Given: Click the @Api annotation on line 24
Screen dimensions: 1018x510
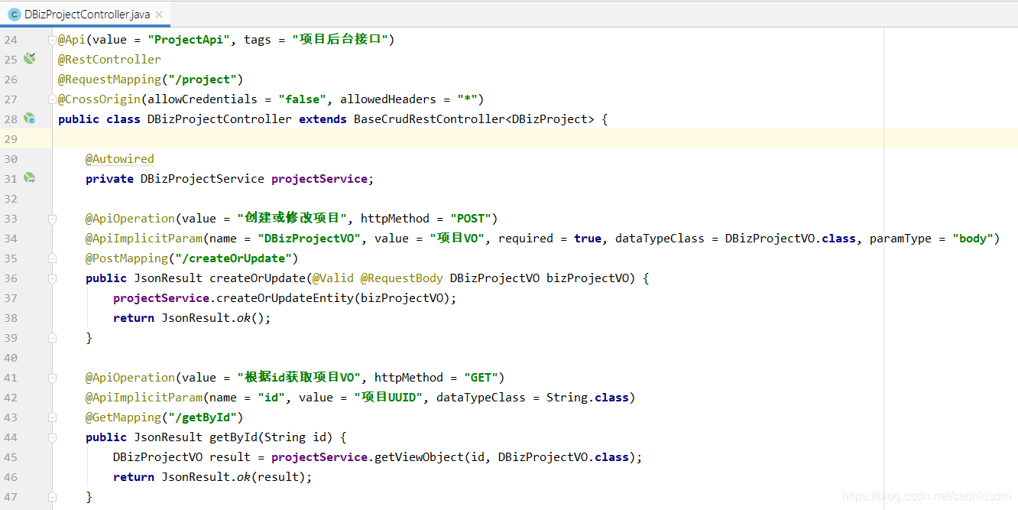Looking at the screenshot, I should (72, 39).
